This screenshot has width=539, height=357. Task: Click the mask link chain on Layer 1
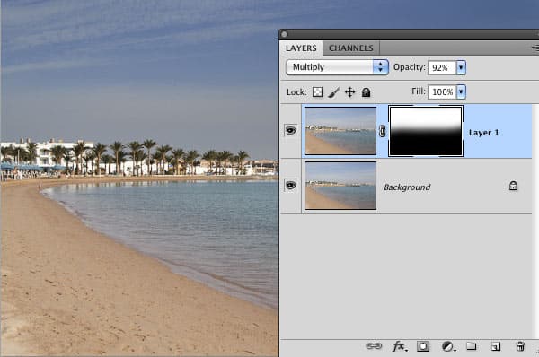tap(383, 131)
